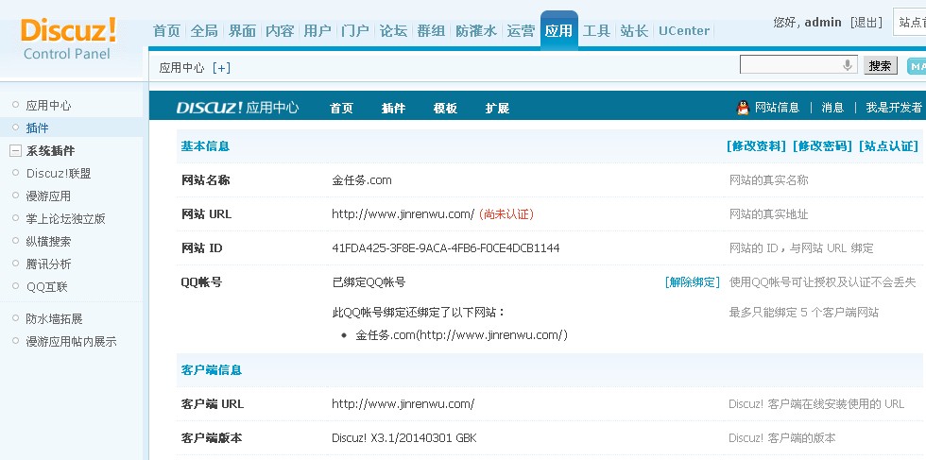Open 漫游应用帖内展示 in sidebar
Image resolution: width=926 pixels, height=460 pixels.
click(71, 341)
